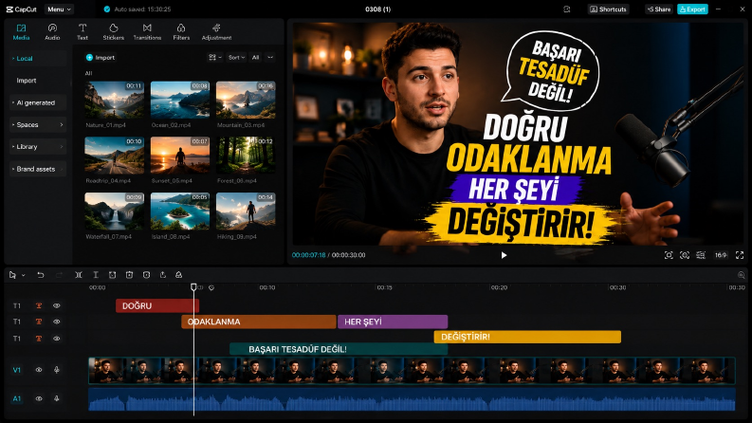Select the Nature_01.mp4 thumbnail
This screenshot has width=752, height=423.
[x=114, y=100]
